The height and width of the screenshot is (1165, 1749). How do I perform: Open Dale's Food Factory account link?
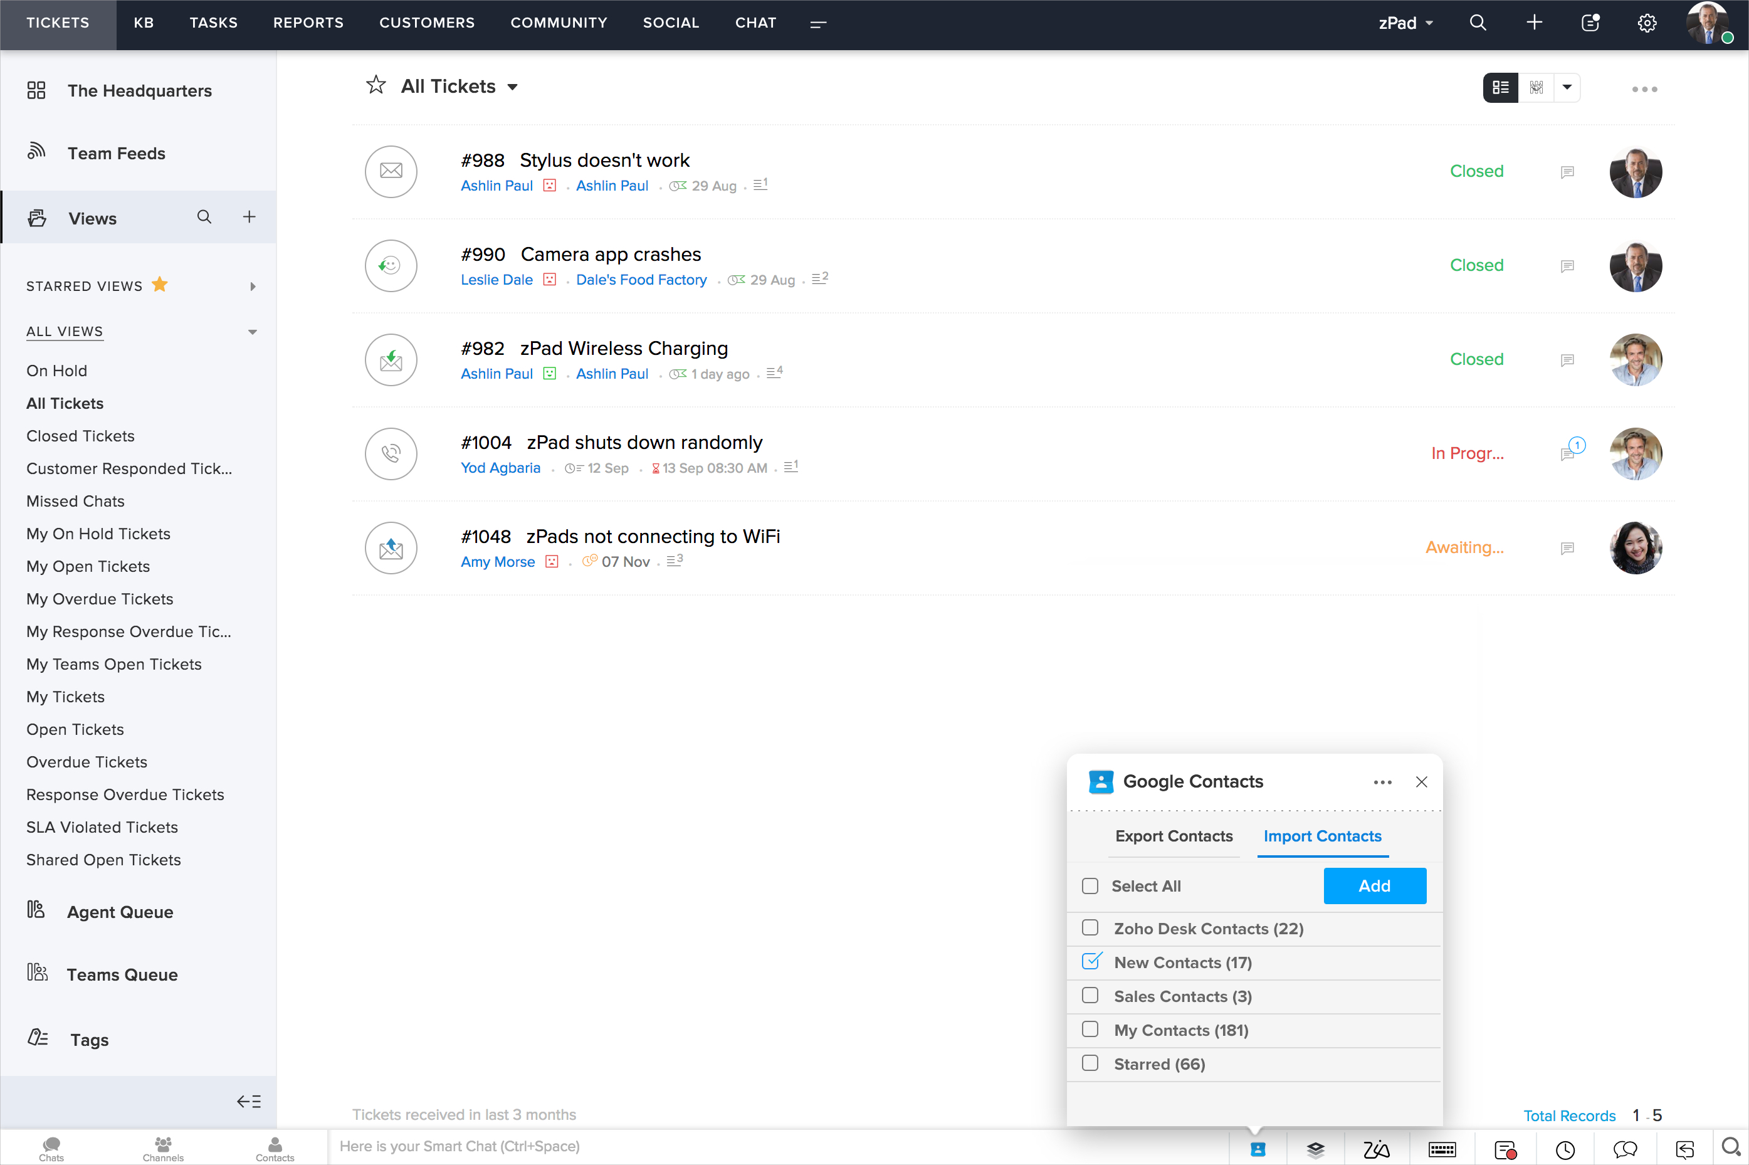pos(641,280)
